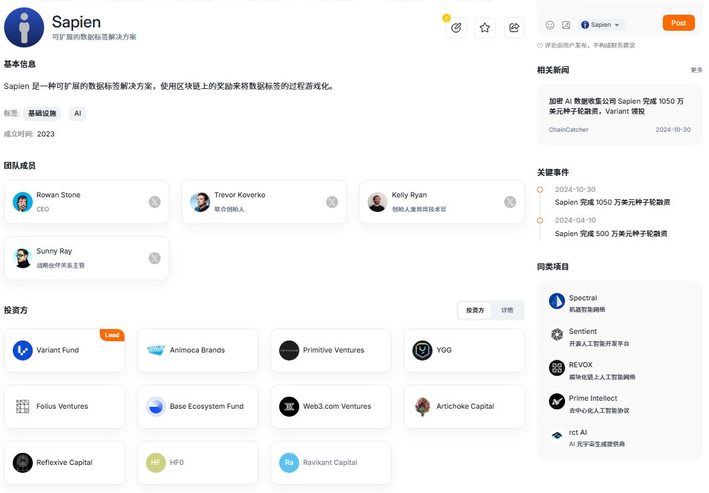Open the emoji picker smiley icon
Viewport: 709px width, 493px height.
point(550,25)
